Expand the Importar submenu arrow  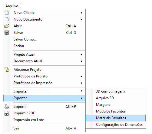tap(81, 91)
